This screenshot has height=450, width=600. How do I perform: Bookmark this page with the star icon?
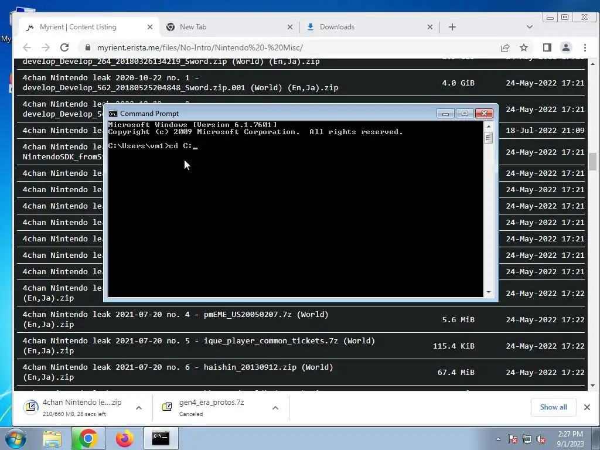[524, 47]
